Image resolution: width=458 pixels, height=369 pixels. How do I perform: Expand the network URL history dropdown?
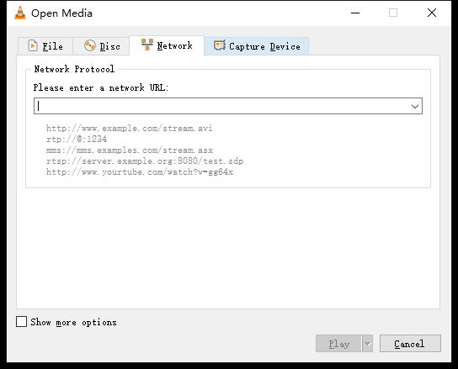pyautogui.click(x=415, y=106)
